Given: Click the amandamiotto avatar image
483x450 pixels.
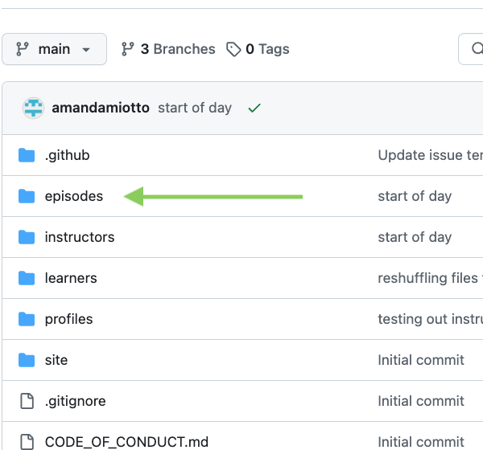Looking at the screenshot, I should tap(32, 108).
